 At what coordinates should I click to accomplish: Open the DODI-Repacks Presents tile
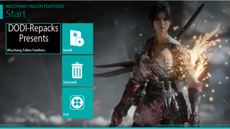[x=33, y=39]
